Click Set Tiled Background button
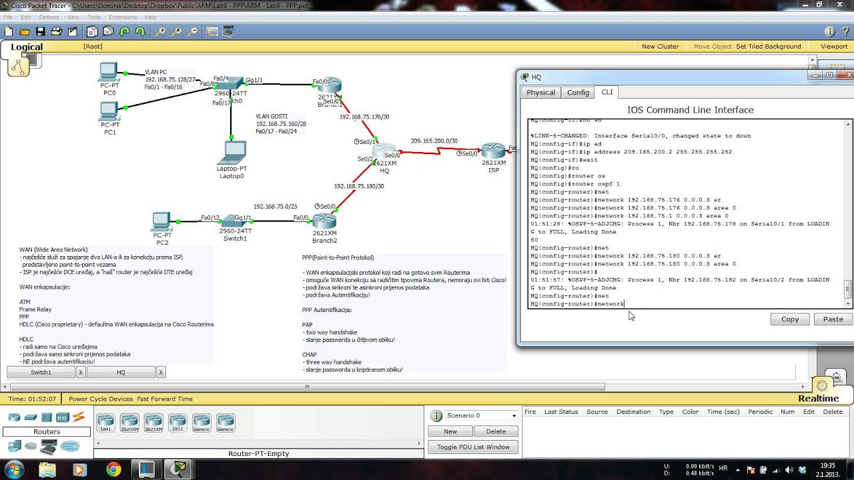854x480 pixels. [769, 47]
